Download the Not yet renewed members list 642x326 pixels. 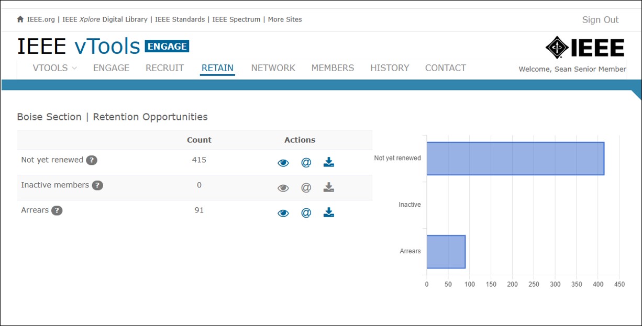click(328, 162)
